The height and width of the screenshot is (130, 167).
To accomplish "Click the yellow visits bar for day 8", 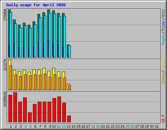I will tap(43, 79).
